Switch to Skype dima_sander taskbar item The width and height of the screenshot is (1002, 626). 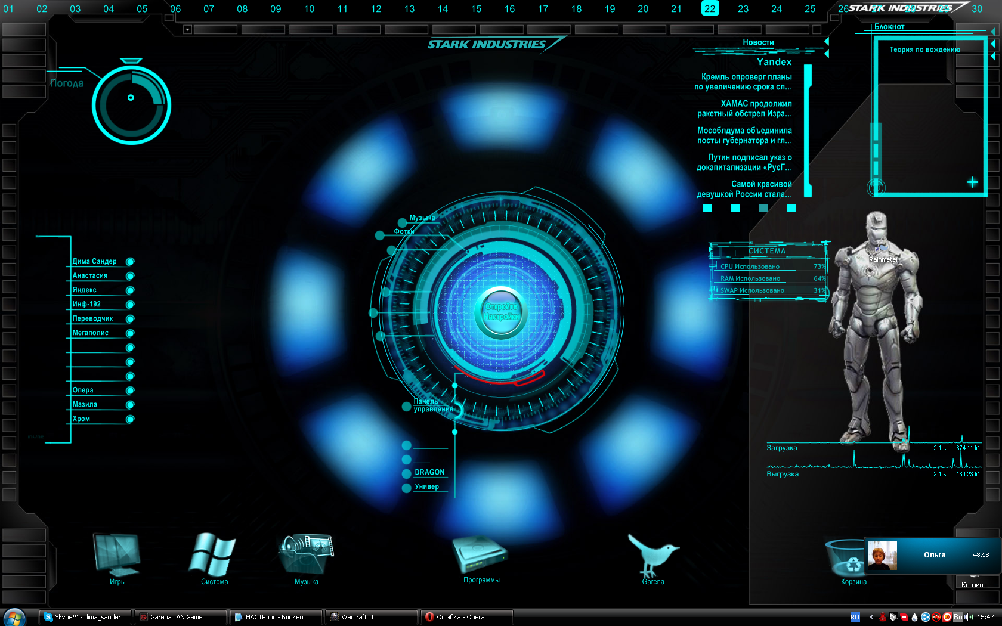85,617
